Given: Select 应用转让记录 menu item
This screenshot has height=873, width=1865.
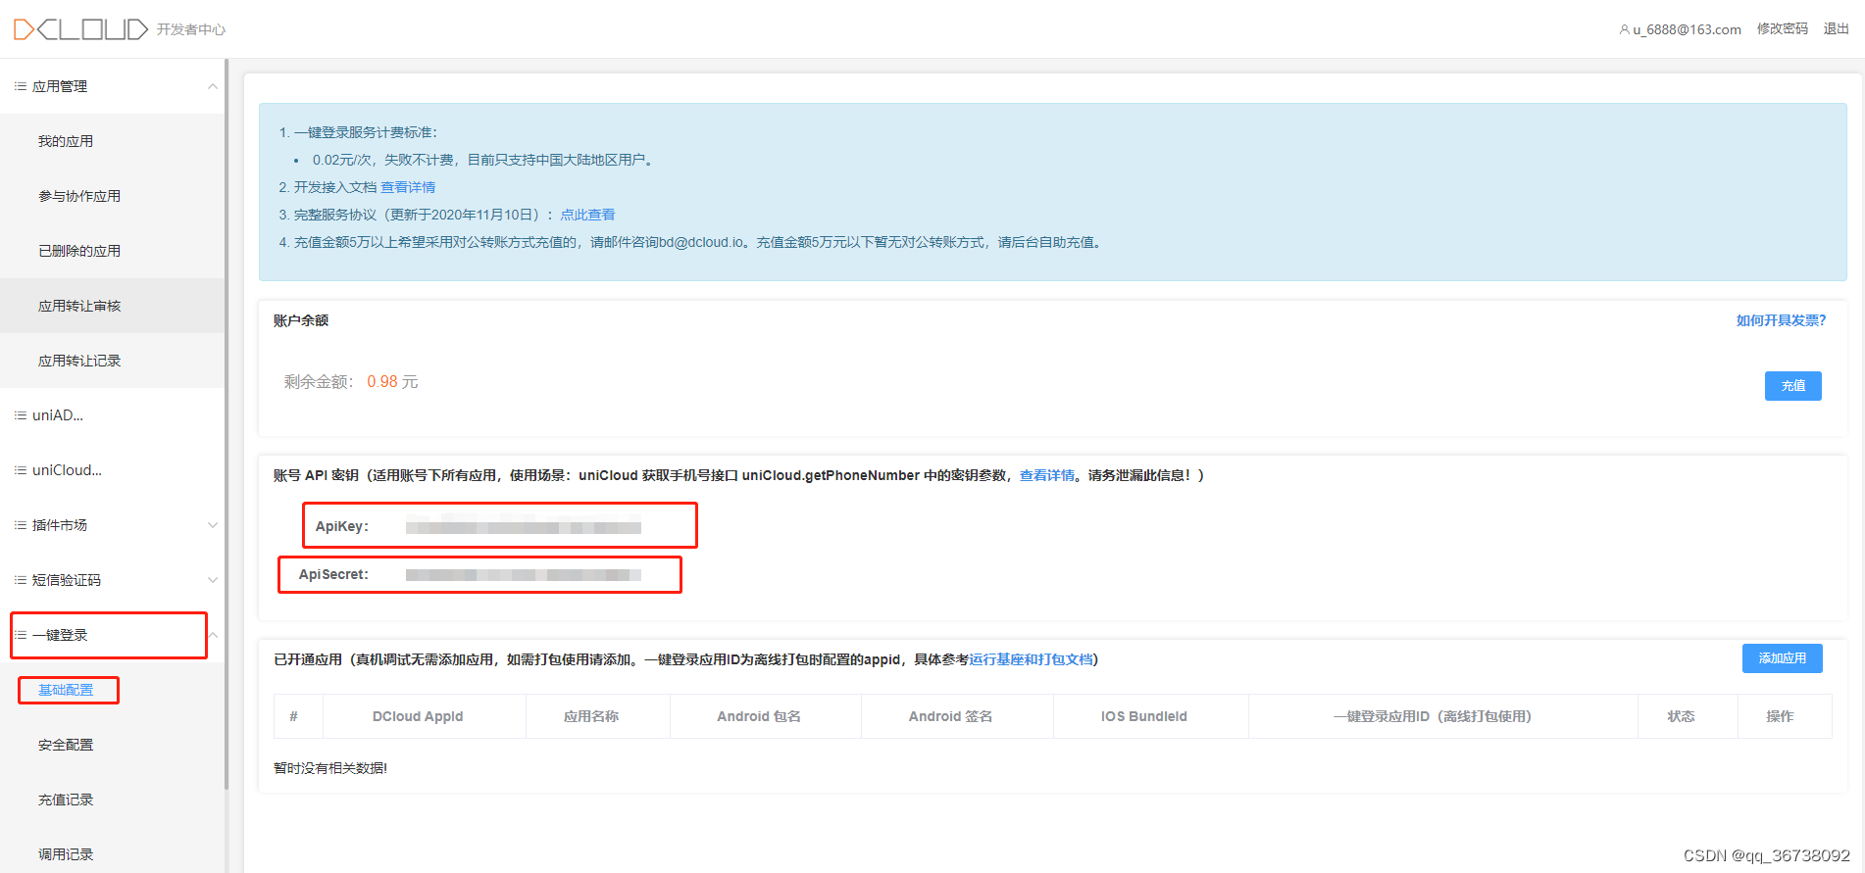Looking at the screenshot, I should pos(79,361).
